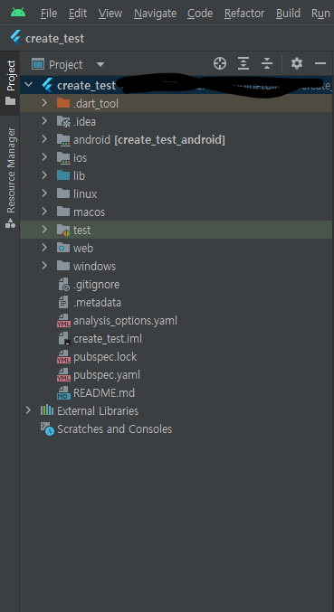
Task: Expand the android folder
Action: pyautogui.click(x=44, y=139)
